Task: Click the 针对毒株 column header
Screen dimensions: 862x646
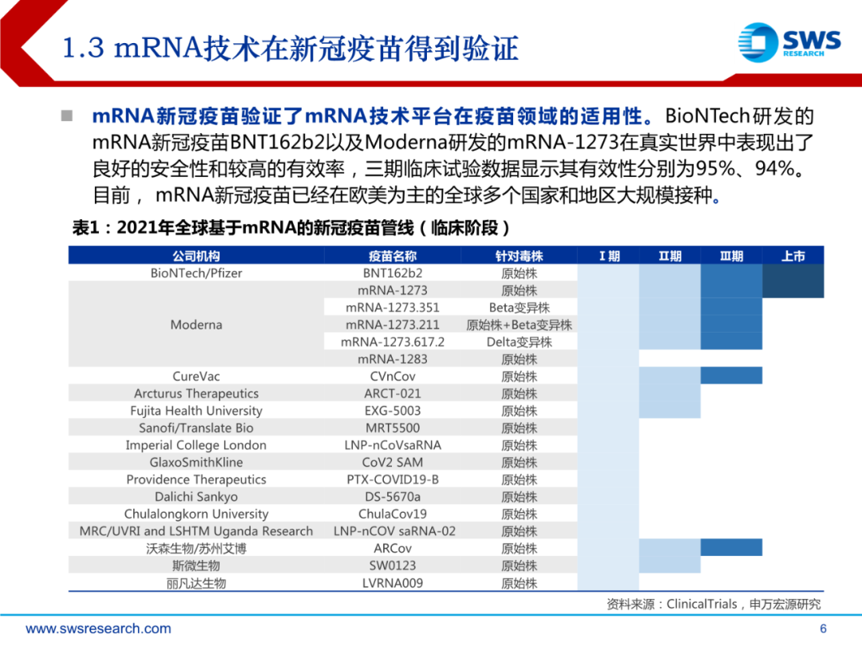Action: (x=519, y=256)
